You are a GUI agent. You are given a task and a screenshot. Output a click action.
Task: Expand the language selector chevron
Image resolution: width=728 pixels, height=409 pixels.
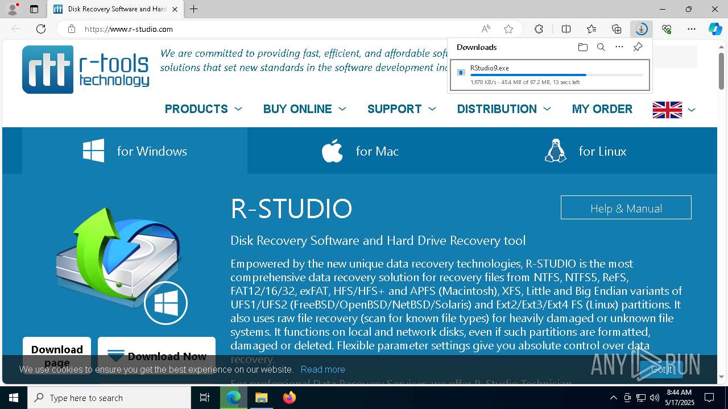tap(692, 110)
